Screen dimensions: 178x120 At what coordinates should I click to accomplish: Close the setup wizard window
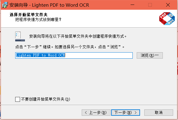coord(168,5)
